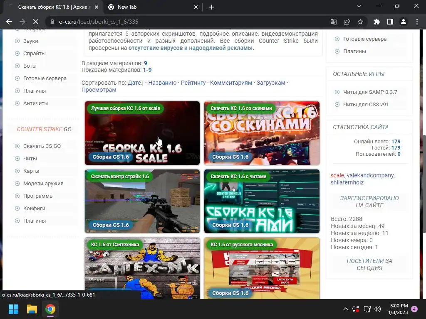Open Программы link

[38, 196]
